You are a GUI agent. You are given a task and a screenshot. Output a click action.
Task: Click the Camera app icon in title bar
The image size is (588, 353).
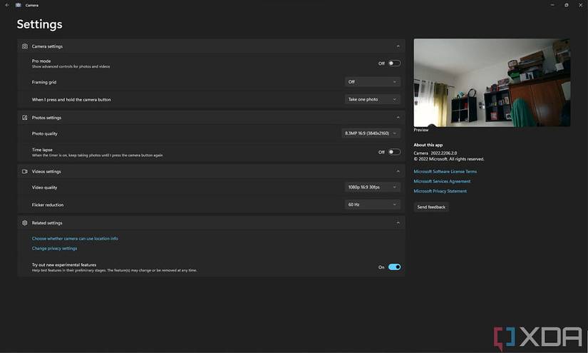(18, 5)
